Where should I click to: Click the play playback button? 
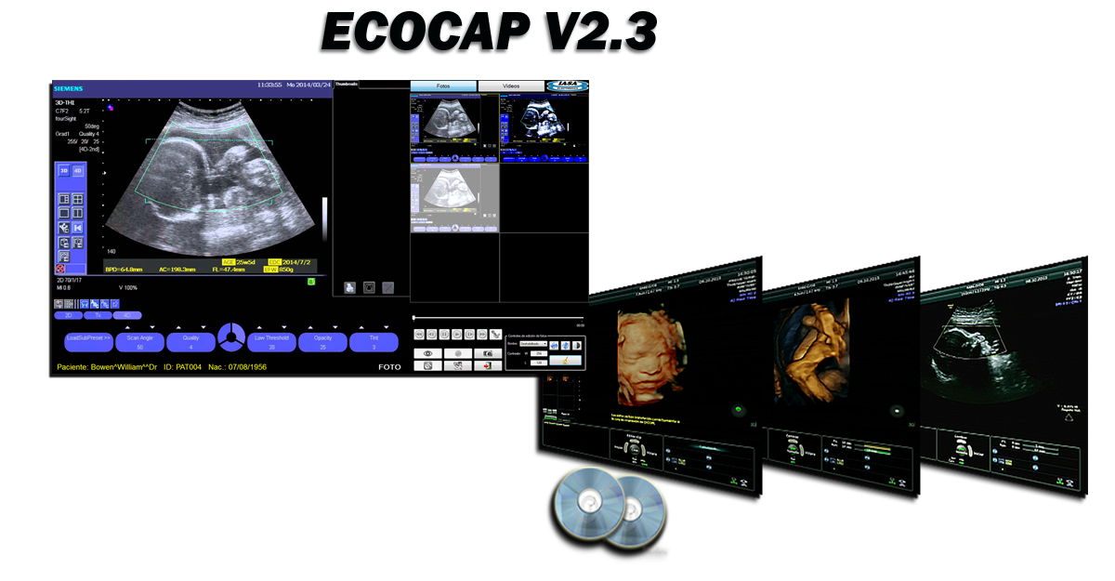pyautogui.click(x=457, y=335)
